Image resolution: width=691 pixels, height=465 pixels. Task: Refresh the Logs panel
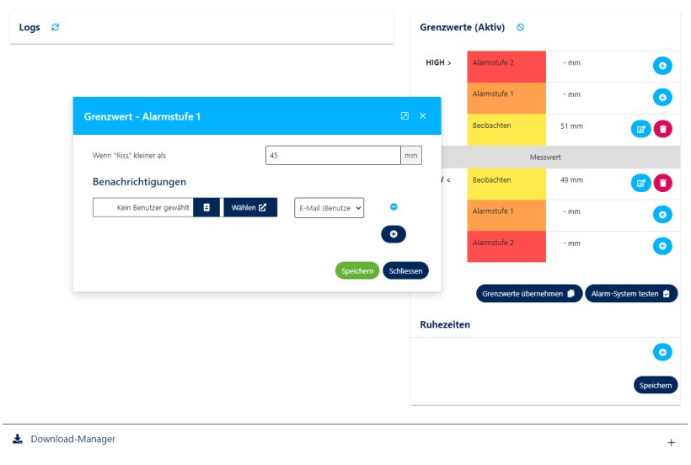(x=56, y=28)
